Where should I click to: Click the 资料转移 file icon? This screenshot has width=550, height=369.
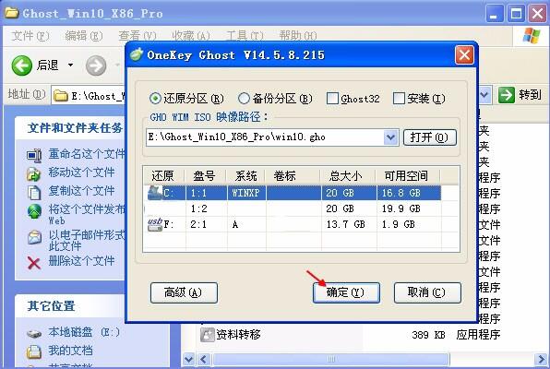coord(208,335)
